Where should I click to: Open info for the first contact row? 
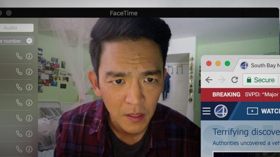pyautogui.click(x=29, y=56)
